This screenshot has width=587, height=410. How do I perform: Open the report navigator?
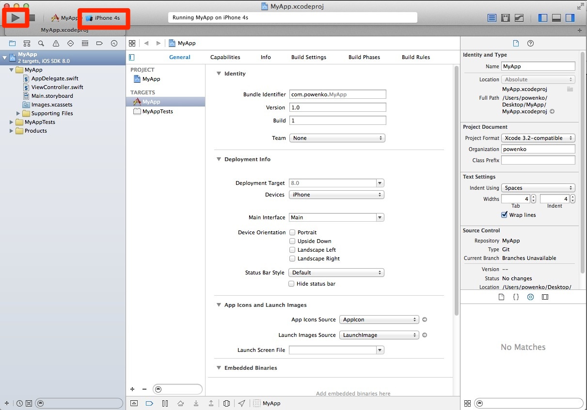click(114, 43)
